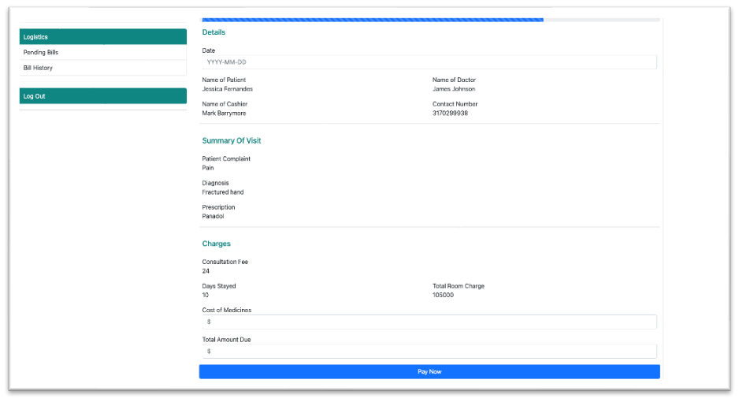Image resolution: width=739 pixels, height=402 pixels.
Task: Select the Summary Of Visit heading
Action: 232,140
